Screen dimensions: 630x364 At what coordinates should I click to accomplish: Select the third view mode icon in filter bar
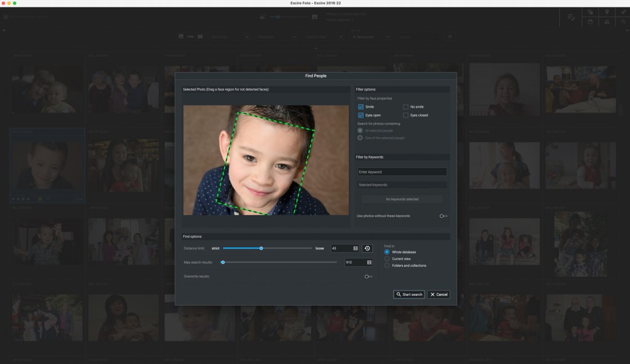pyautogui.click(x=200, y=36)
